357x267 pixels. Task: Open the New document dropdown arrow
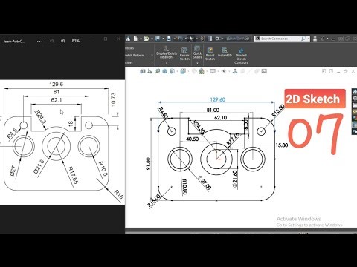click(x=141, y=39)
